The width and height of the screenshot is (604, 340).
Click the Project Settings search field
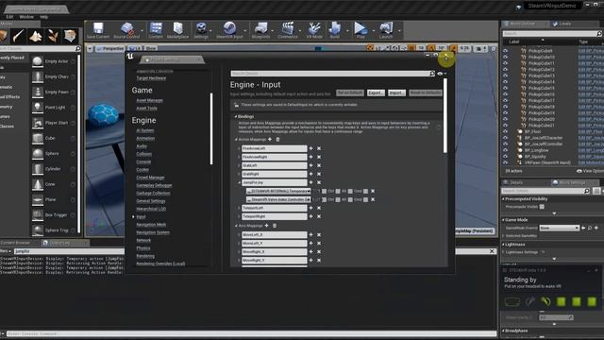coord(333,74)
